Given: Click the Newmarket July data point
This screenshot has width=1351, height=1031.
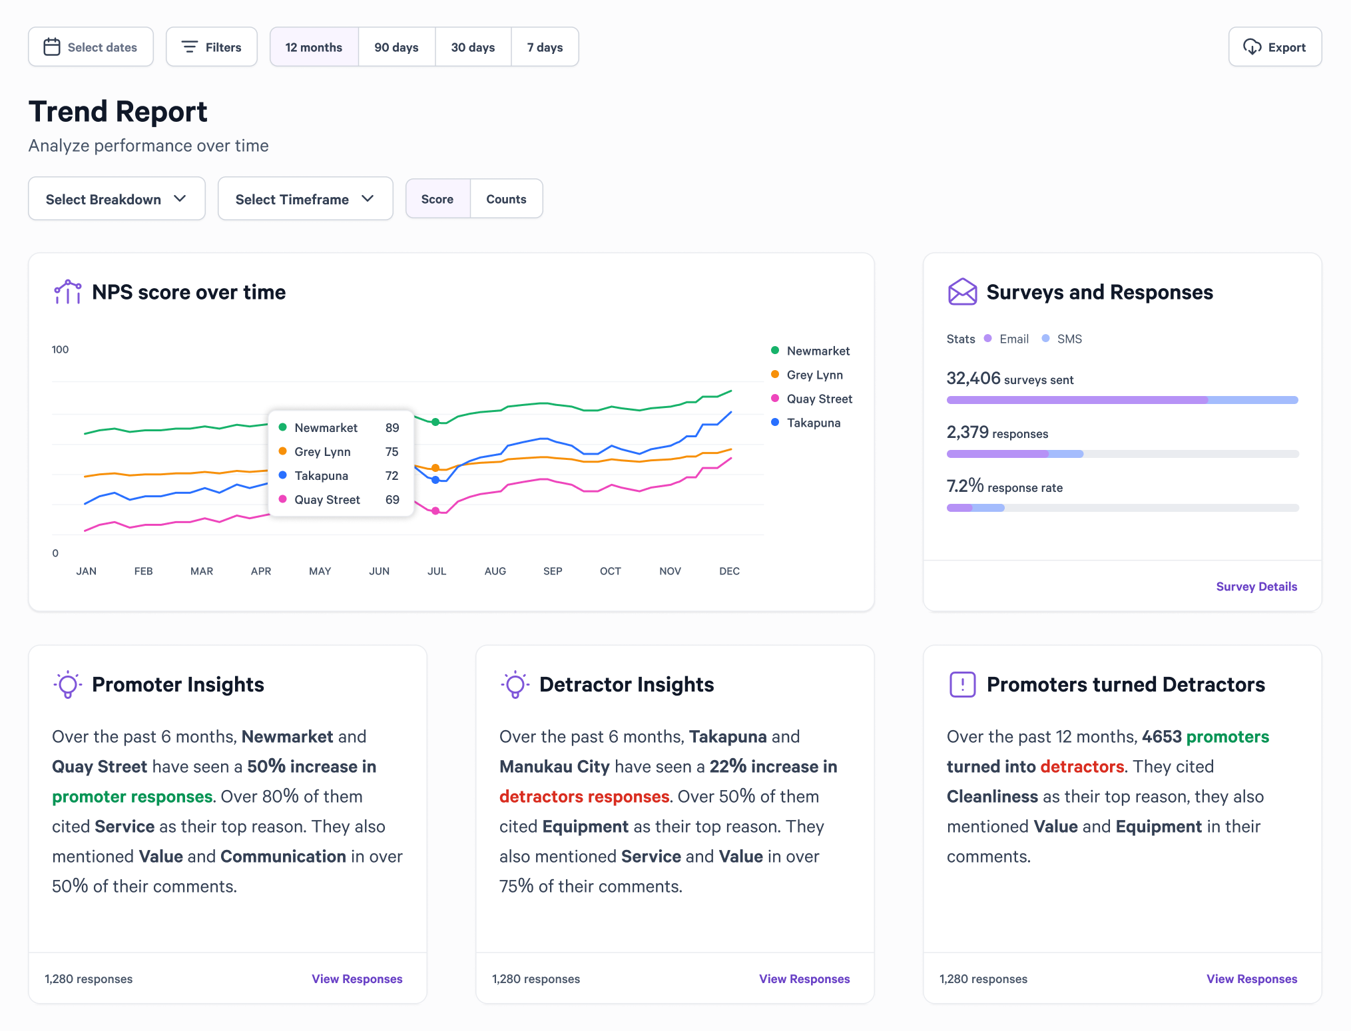Looking at the screenshot, I should coord(435,422).
